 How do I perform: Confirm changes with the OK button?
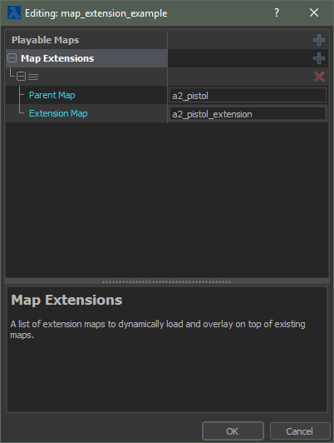point(233,431)
